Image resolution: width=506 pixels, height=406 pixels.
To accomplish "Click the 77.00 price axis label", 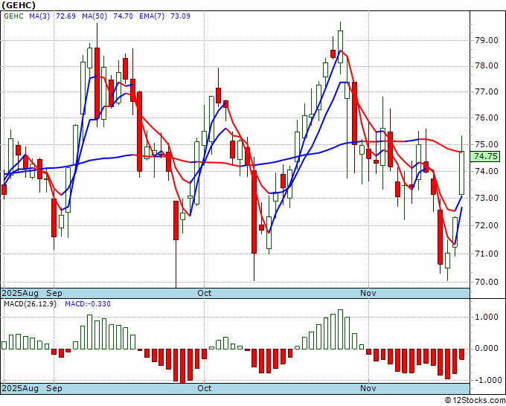I will pos(487,91).
